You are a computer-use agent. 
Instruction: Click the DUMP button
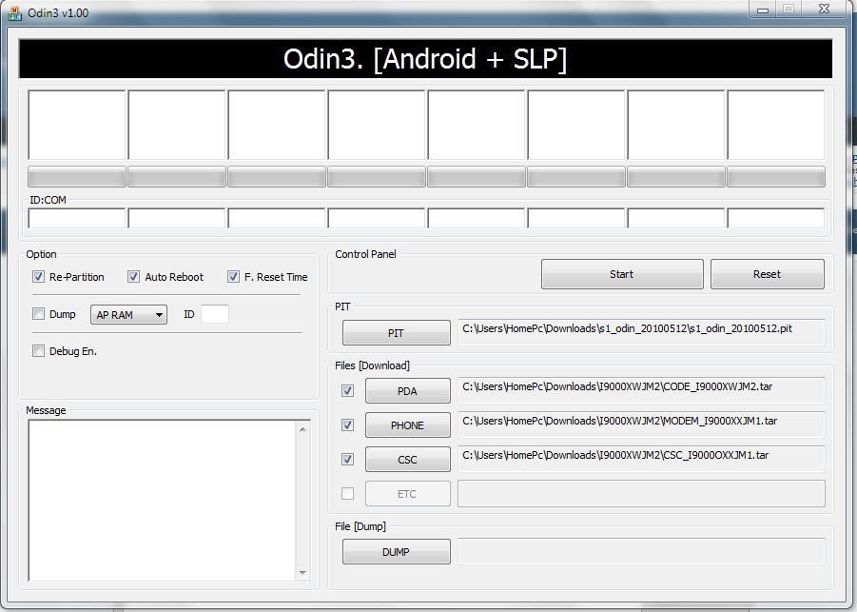point(397,552)
